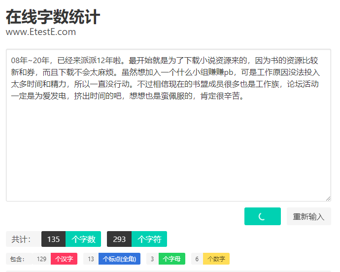Click the 129 Chinese character count
The width and height of the screenshot is (340, 272).
point(41,259)
